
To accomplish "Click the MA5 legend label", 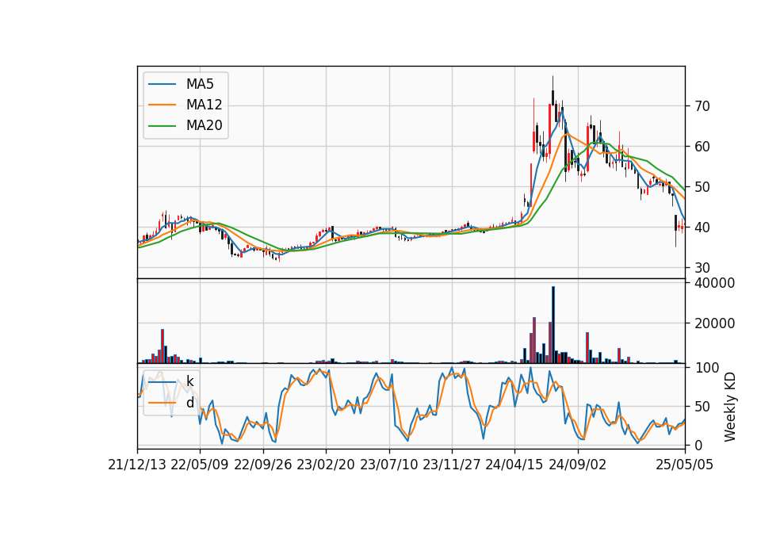I will 200,84.
